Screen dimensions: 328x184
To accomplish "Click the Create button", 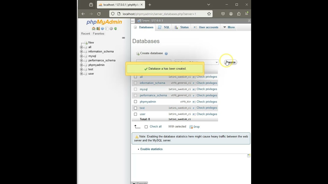I will point(231,62).
